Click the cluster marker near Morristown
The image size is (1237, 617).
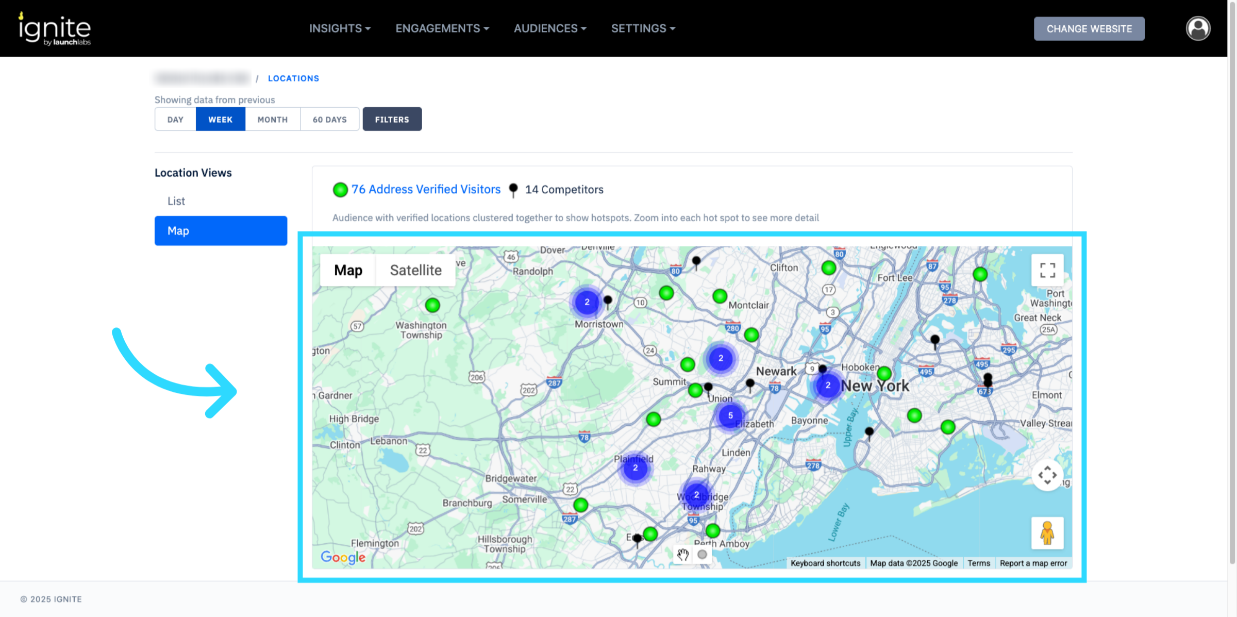coord(587,302)
